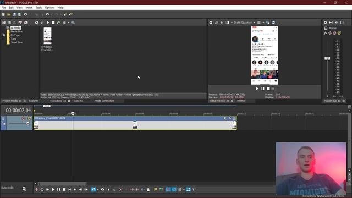Mute the video track

[23, 118]
